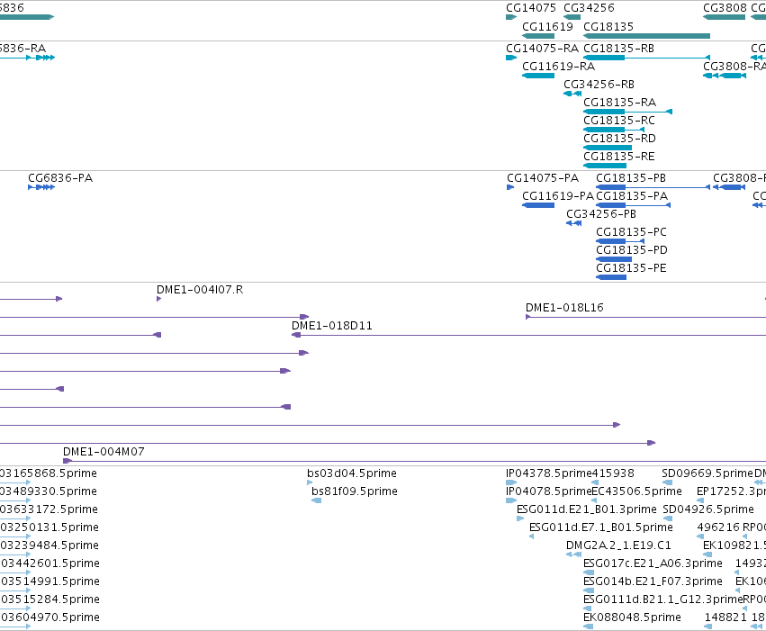
Task: Select EST bs81f09.5prime
Action: tap(354, 491)
